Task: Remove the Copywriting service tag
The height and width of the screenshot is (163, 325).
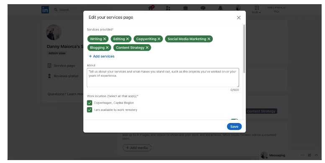Action: pyautogui.click(x=159, y=39)
